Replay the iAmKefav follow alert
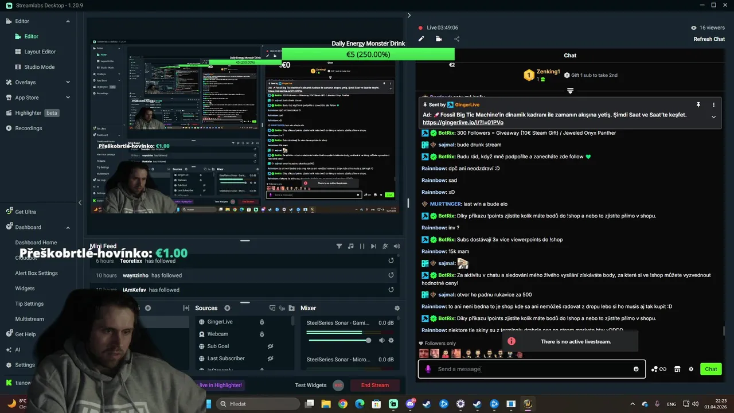The height and width of the screenshot is (413, 734). coord(391,290)
